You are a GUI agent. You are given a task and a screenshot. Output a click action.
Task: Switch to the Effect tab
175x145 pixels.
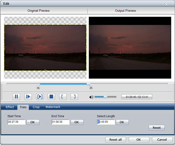[x=10, y=107]
